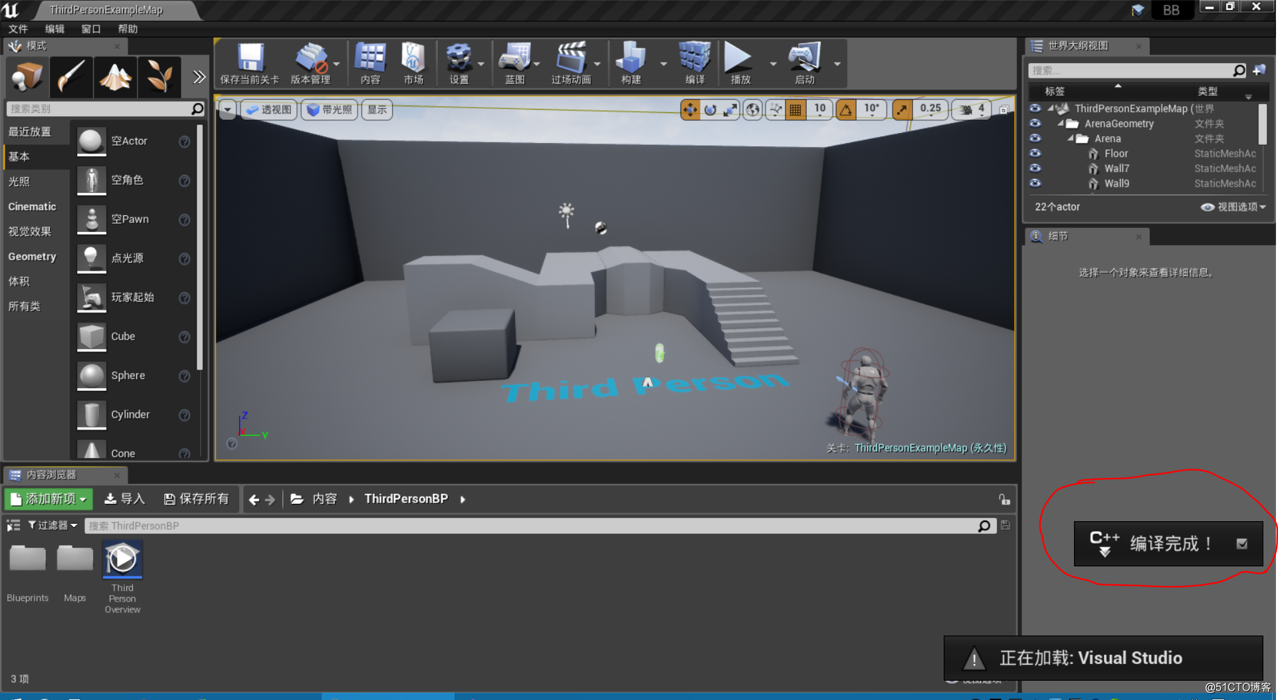Toggle grid snapping in viewport

tap(796, 110)
